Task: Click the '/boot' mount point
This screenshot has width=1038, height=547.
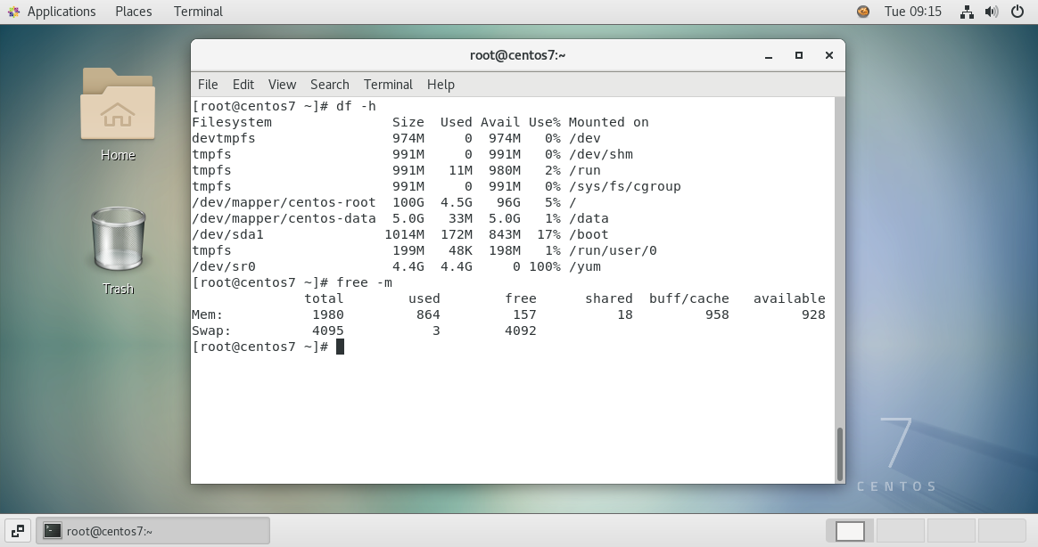Action: 589,234
